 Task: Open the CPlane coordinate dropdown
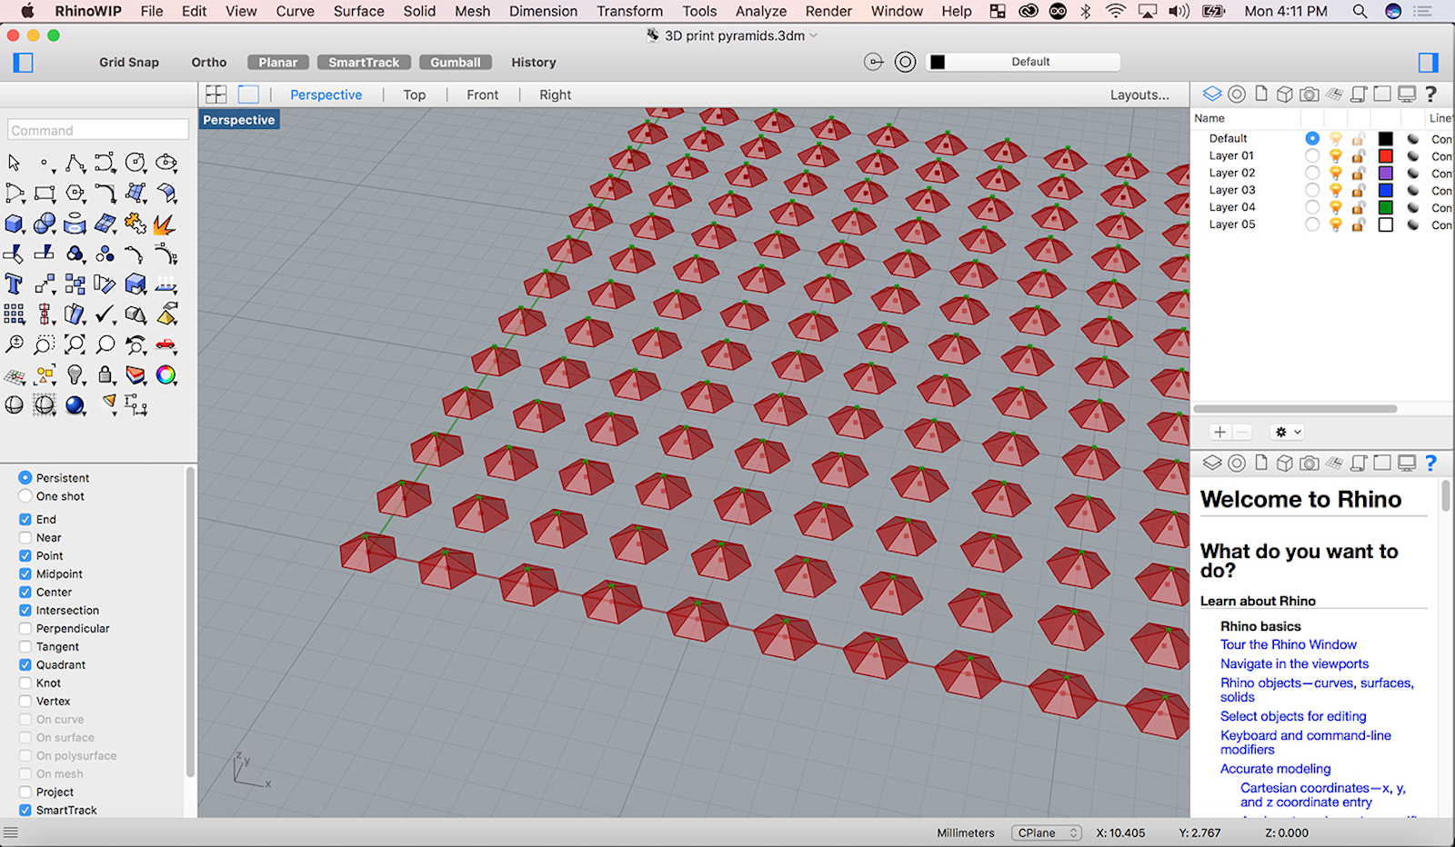1047,832
